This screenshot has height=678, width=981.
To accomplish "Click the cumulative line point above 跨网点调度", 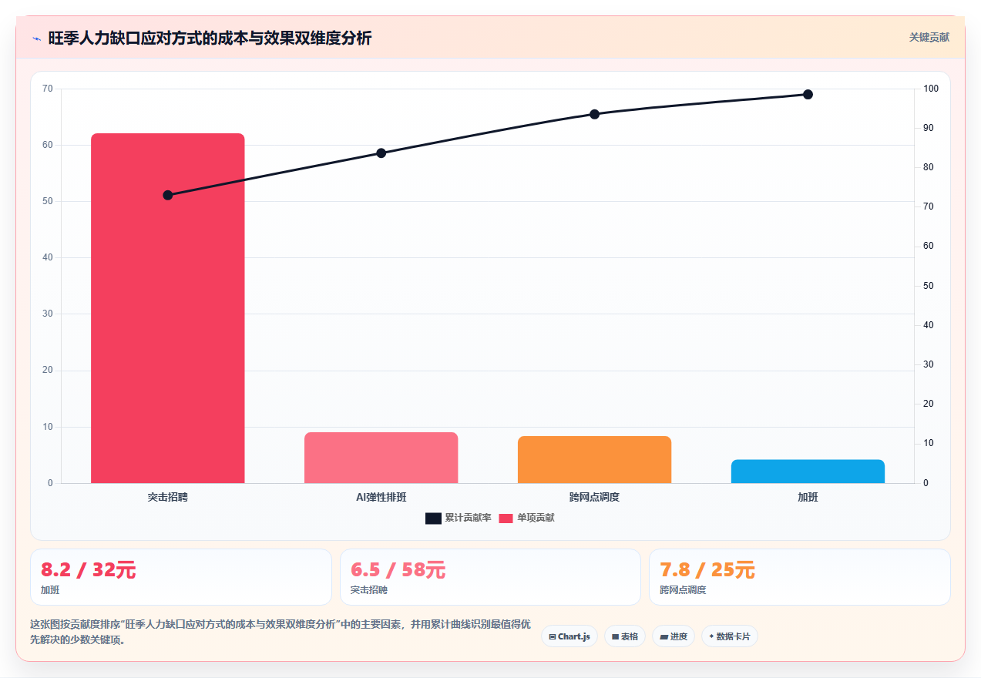I will coord(594,114).
